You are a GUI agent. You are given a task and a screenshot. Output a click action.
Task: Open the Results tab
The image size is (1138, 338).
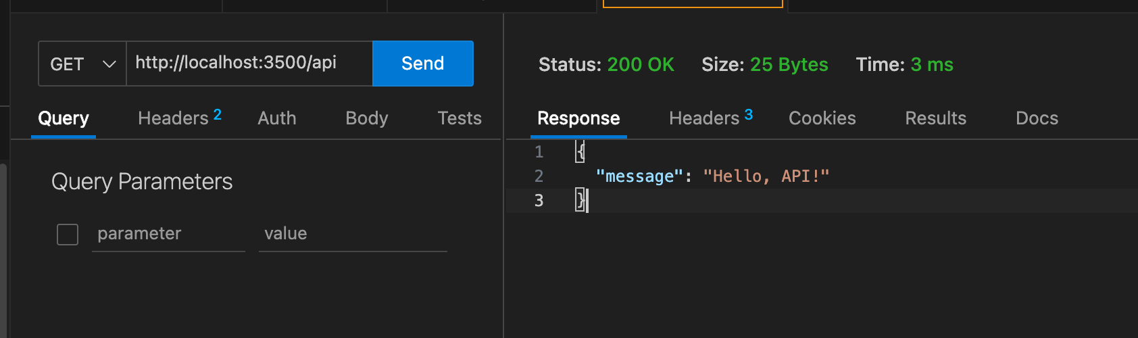[935, 118]
